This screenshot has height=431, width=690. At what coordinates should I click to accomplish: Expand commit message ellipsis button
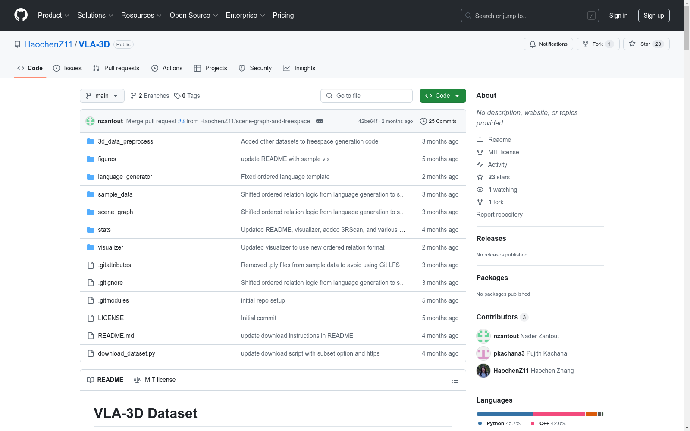(x=320, y=121)
